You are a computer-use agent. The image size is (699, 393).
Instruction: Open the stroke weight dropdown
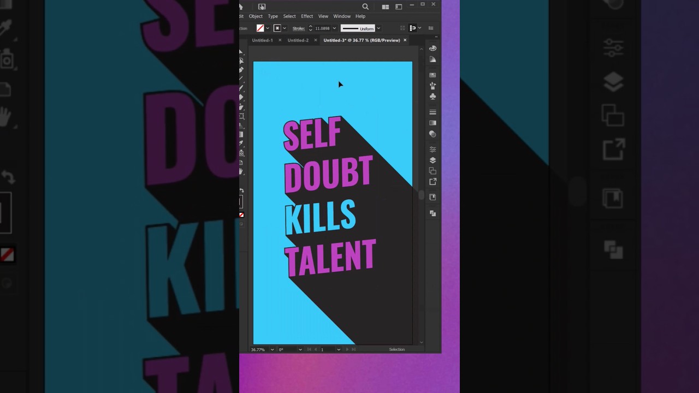[334, 28]
